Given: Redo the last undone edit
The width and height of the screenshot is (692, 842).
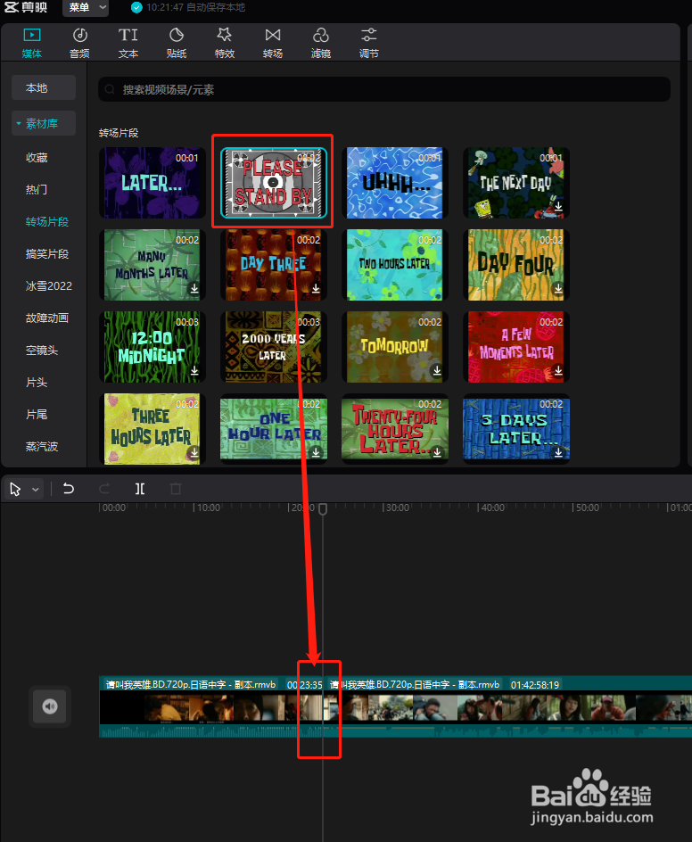Looking at the screenshot, I should click(x=104, y=489).
